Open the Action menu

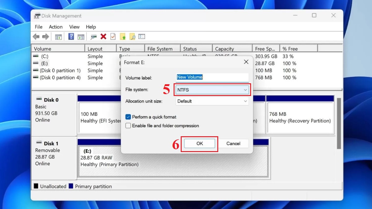coord(55,27)
